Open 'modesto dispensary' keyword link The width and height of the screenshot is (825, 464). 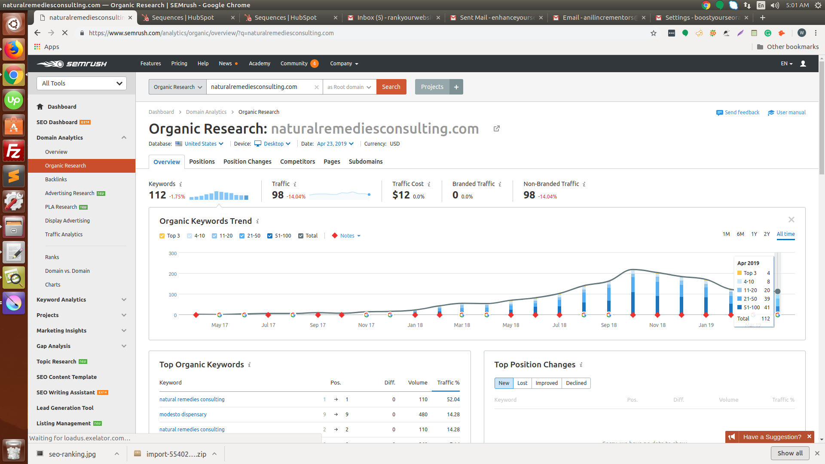183,415
